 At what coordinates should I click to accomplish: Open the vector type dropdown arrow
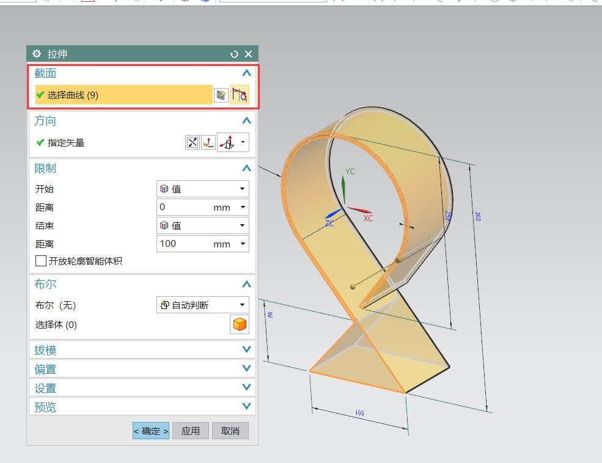tap(243, 142)
